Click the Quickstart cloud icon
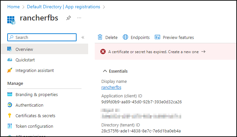Viewport: 237px width, 137px height. point(10,60)
